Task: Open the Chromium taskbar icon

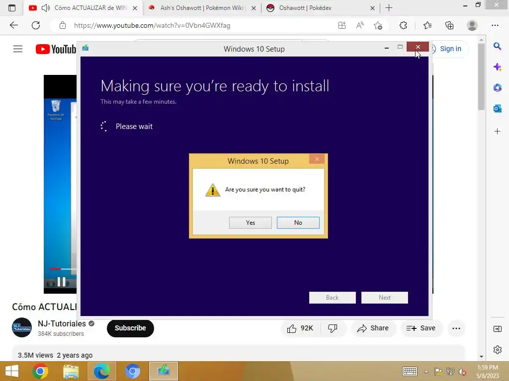Action: [x=132, y=371]
